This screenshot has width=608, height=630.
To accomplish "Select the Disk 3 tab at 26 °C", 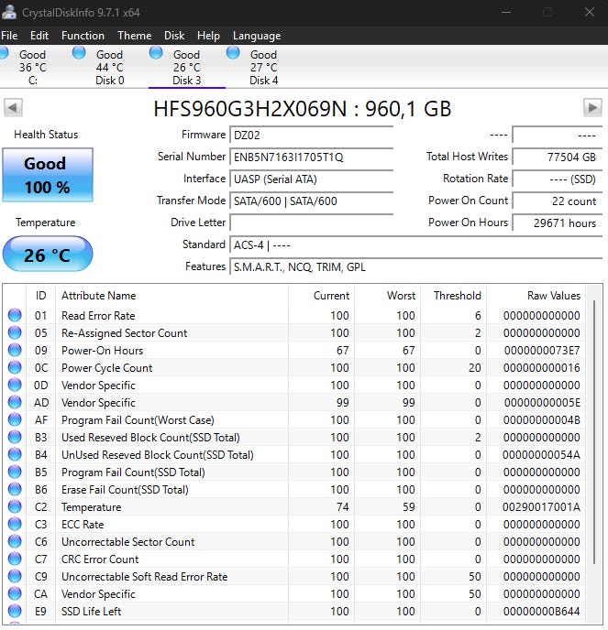I will [187, 67].
